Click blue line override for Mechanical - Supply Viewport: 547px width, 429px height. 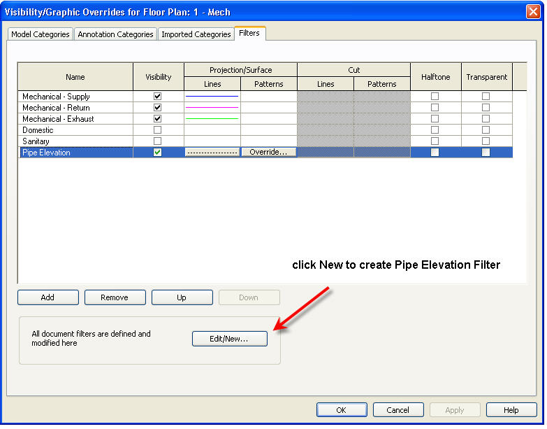212,96
